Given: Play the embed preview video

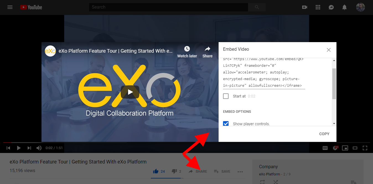Looking at the screenshot, I should pos(130,92).
